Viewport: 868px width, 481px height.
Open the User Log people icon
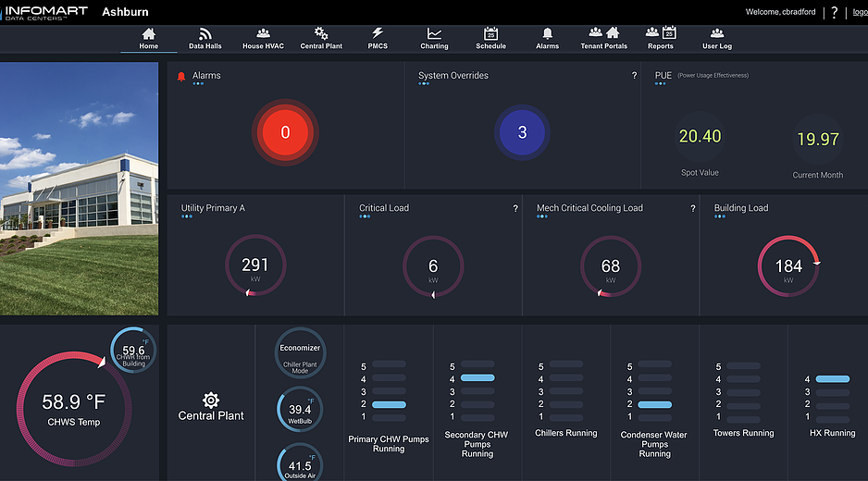point(717,33)
